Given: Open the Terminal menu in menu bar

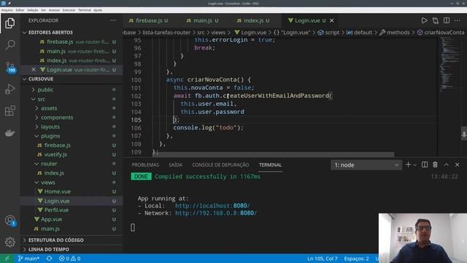Looking at the screenshot, I should pyautogui.click(x=85, y=10).
